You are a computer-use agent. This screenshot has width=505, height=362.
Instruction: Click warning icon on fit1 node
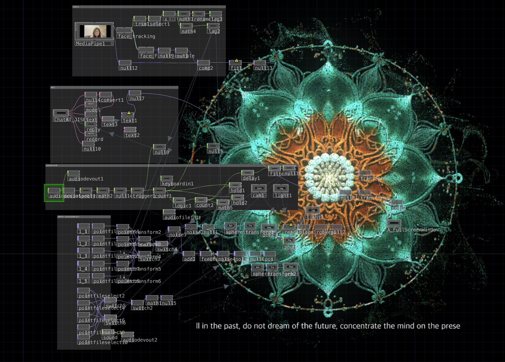237,61
